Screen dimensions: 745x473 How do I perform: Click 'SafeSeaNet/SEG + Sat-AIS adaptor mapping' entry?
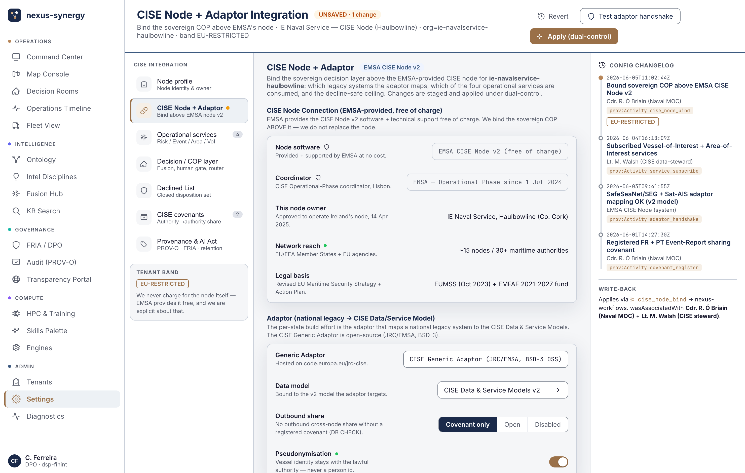click(x=660, y=198)
